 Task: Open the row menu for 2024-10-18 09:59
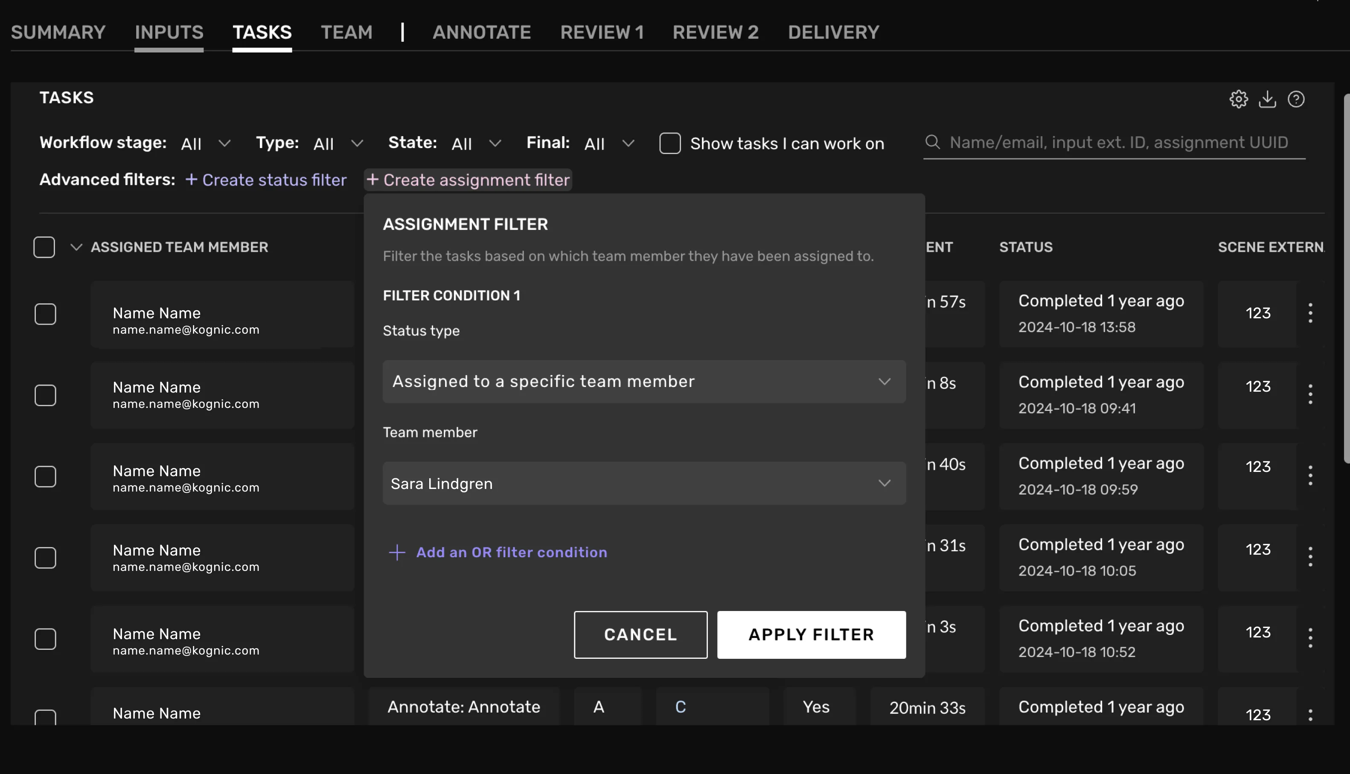pyautogui.click(x=1310, y=476)
